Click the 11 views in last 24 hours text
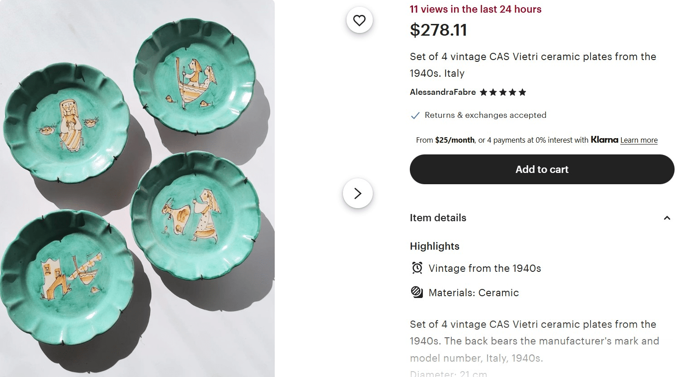This screenshot has width=680, height=377. click(x=475, y=9)
